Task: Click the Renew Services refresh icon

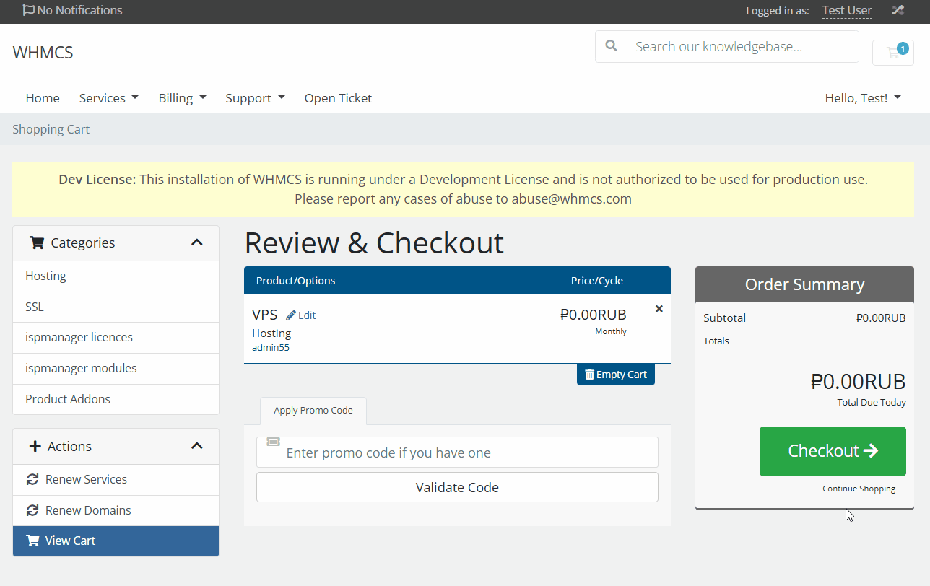Action: coord(32,479)
